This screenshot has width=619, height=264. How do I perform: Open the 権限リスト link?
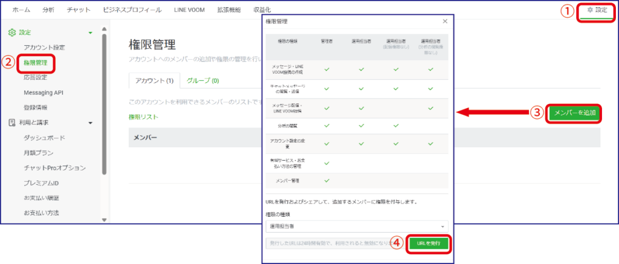point(143,117)
